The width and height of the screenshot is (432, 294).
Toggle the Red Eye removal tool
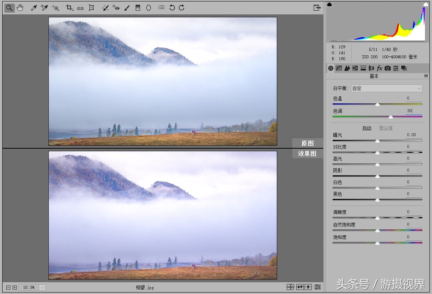[x=116, y=7]
